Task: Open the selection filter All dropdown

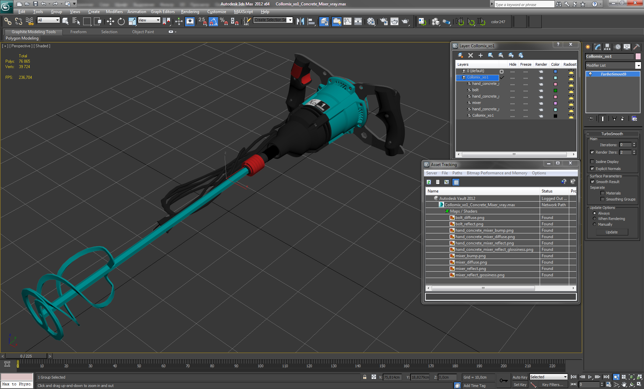Action: point(57,20)
